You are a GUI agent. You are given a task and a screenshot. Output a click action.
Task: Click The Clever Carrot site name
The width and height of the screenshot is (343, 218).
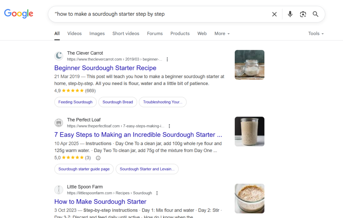coord(85,53)
